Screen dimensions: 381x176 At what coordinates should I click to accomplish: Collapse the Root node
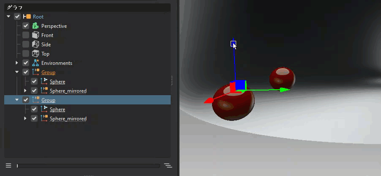click(x=8, y=16)
